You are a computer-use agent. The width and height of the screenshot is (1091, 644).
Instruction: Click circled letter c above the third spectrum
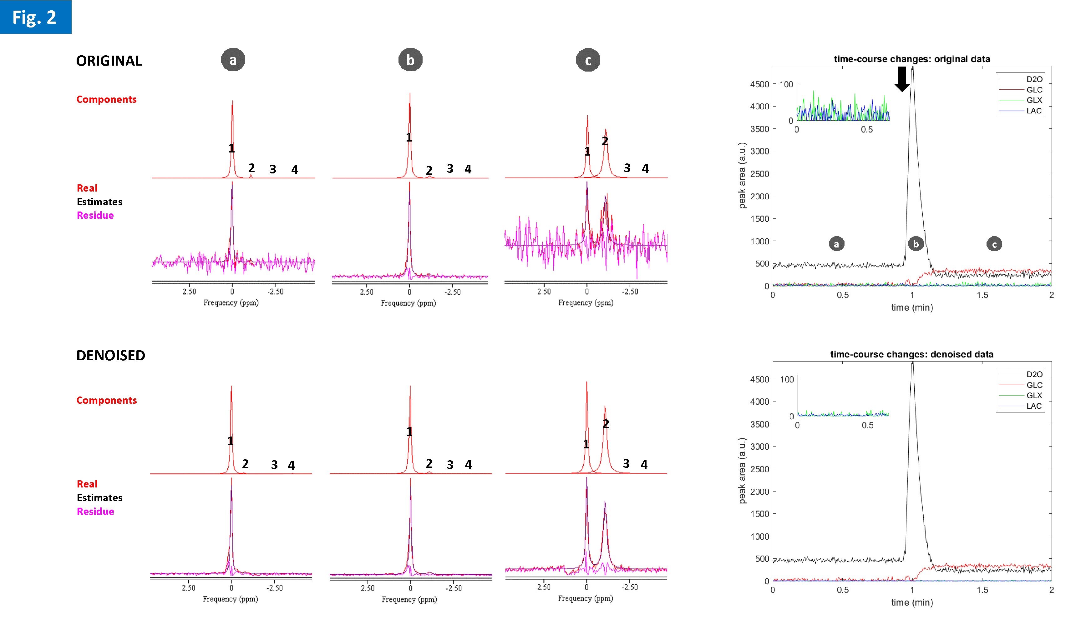point(588,60)
